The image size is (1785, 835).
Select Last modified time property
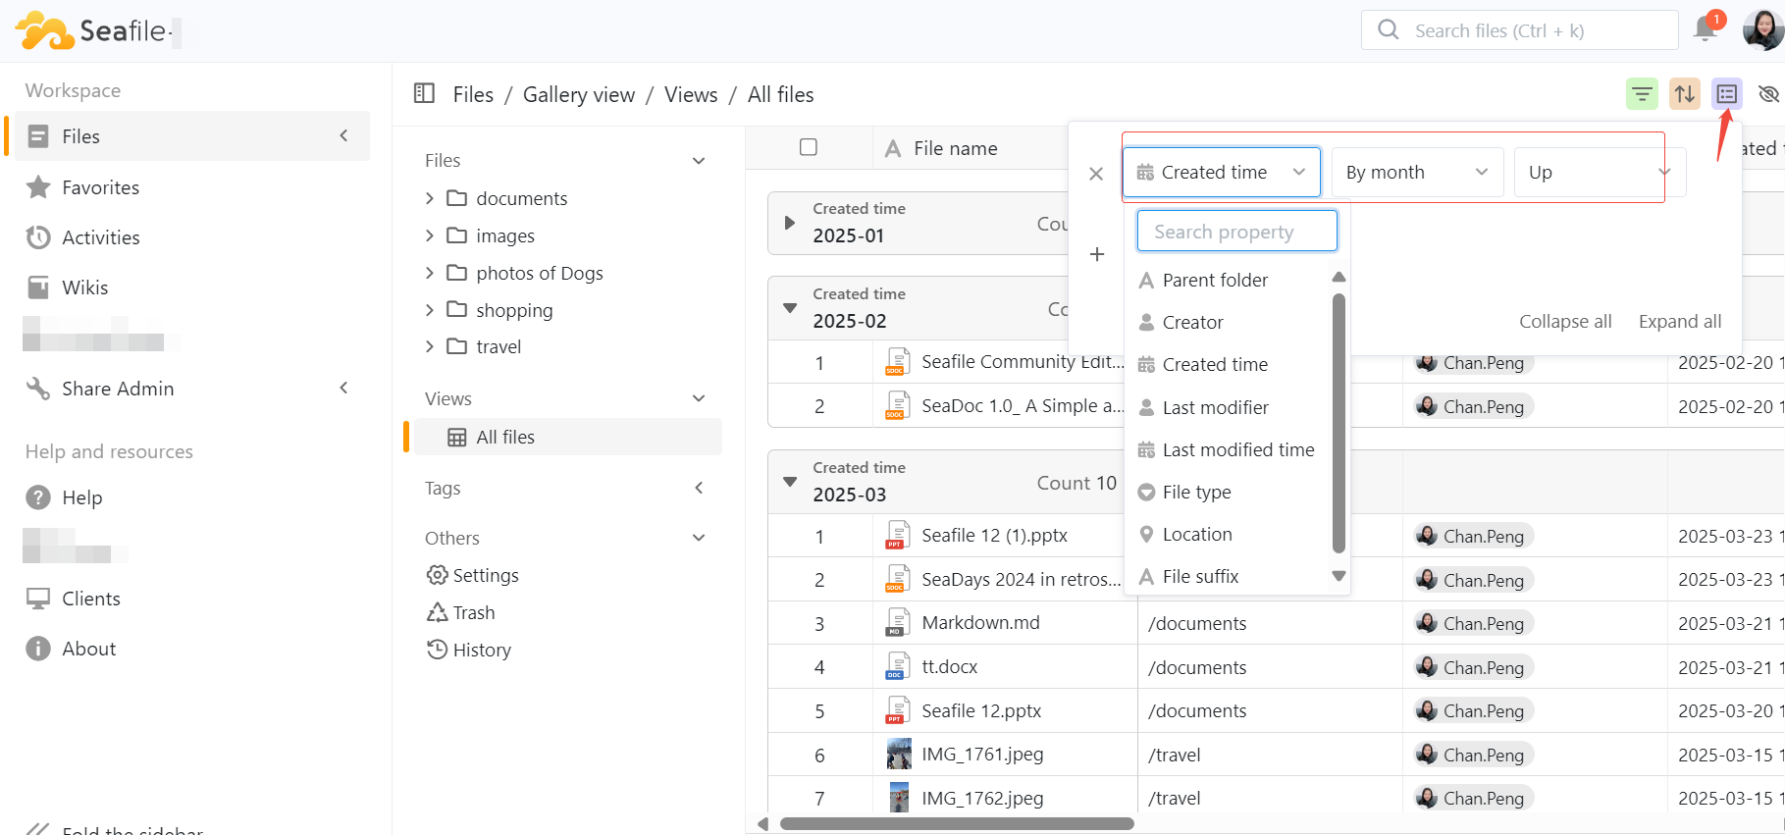pos(1237,449)
